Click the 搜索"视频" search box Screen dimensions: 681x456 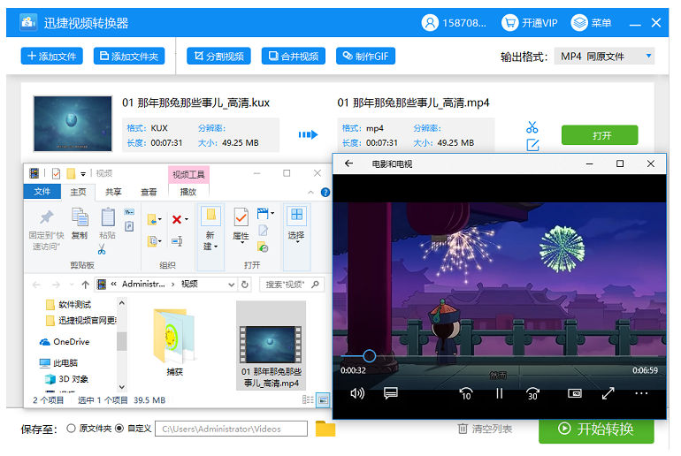pyautogui.click(x=292, y=285)
